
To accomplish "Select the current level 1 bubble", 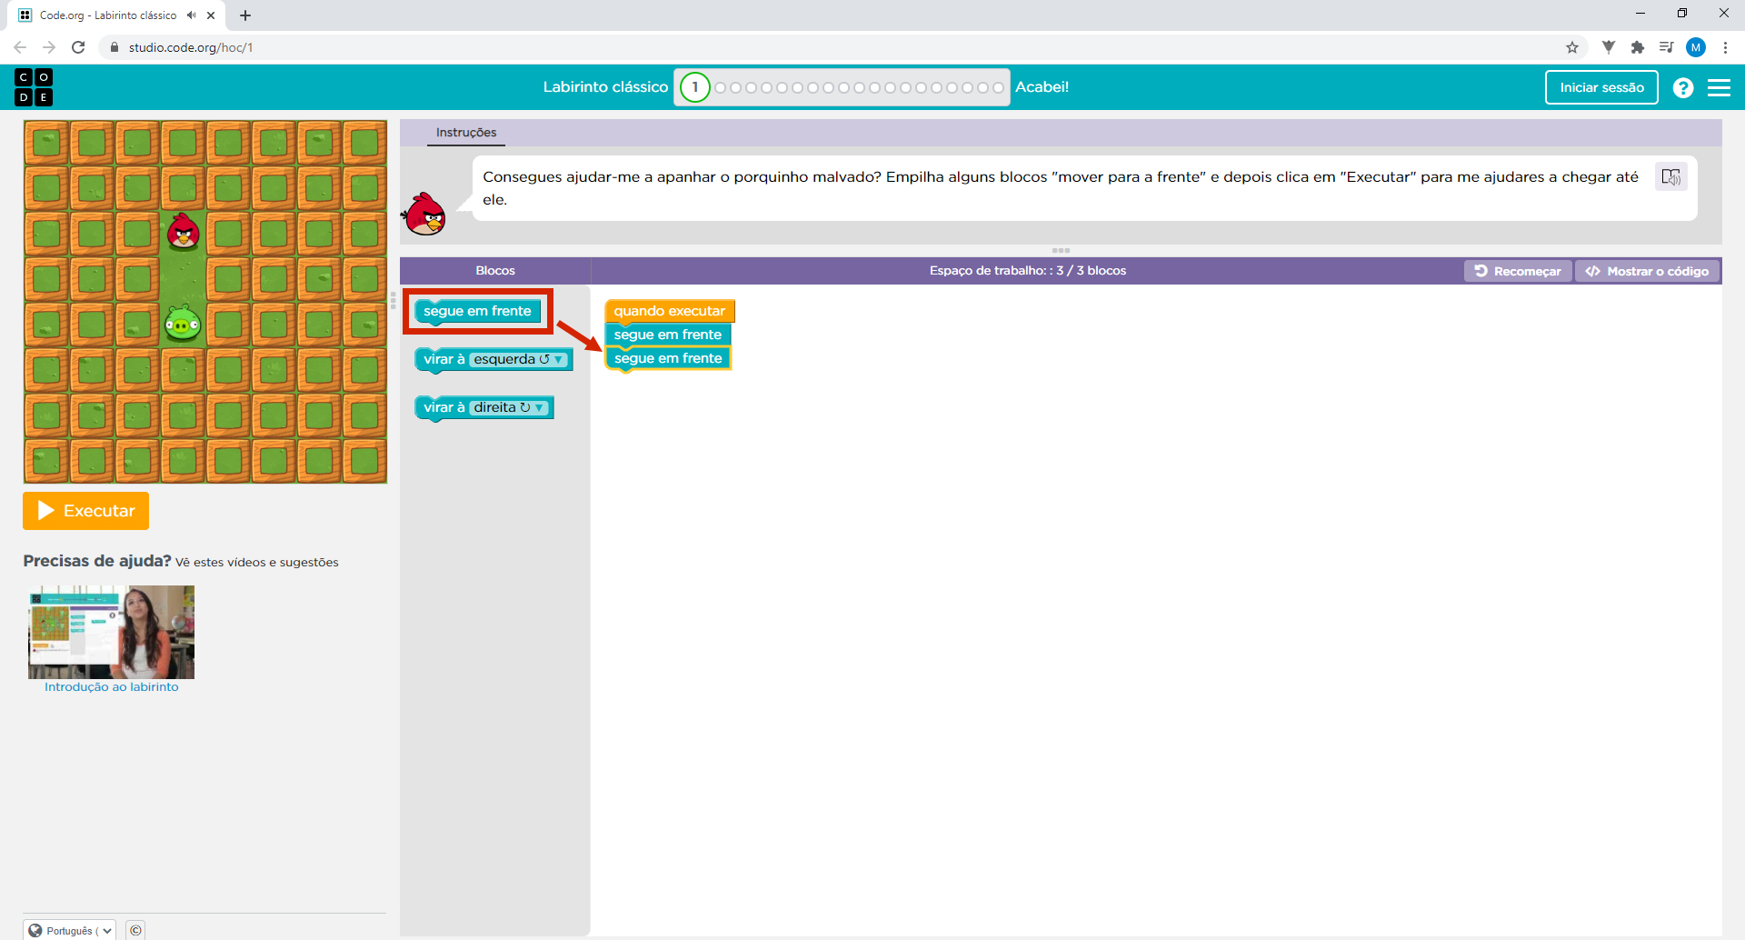I will [695, 87].
